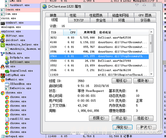Select explorer.exe in process list
The image size is (166, 138).
[x=11, y=31]
